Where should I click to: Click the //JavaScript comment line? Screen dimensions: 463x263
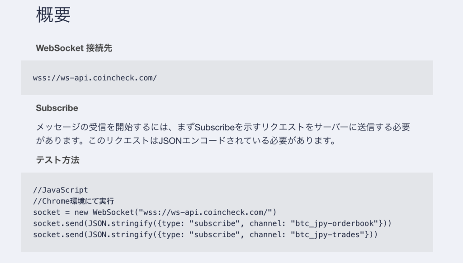(61, 190)
